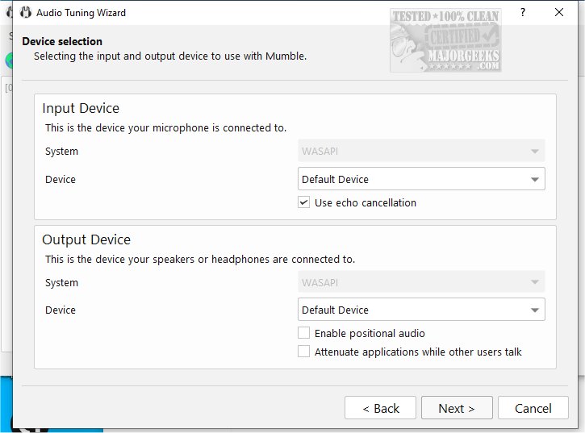Viewport: 585px width, 433px height.
Task: Click the question mark help button
Action: (522, 13)
